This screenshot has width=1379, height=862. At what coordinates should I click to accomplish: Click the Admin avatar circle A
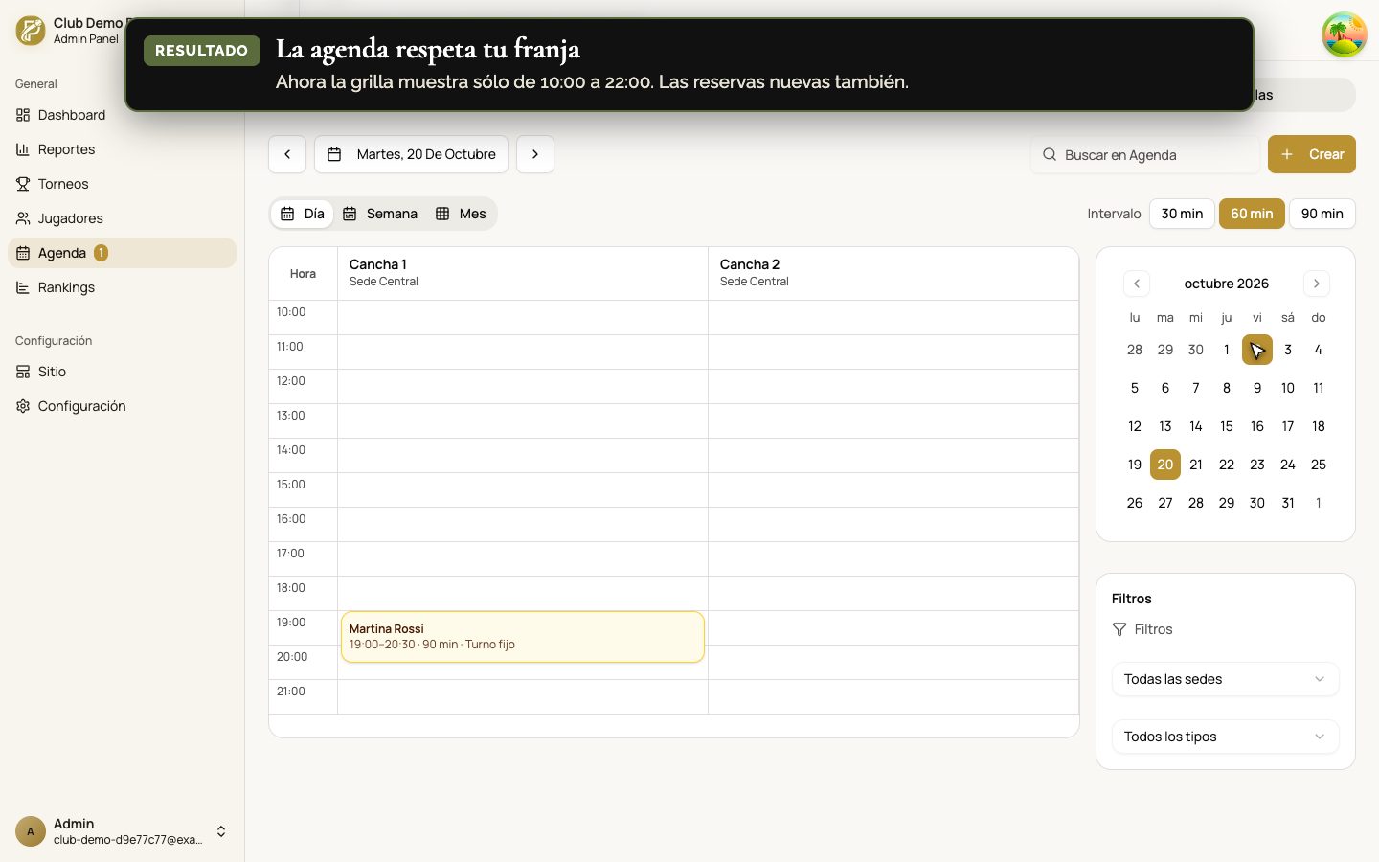[31, 831]
